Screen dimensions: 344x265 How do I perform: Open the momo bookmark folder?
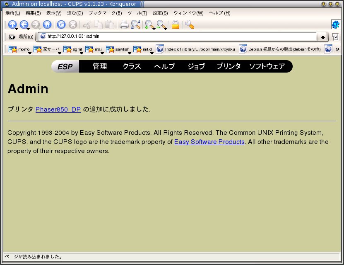click(20, 49)
